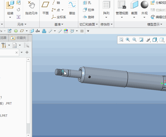Click the Refit view magnifier icon
The height and width of the screenshot is (137, 166).
pos(121,40)
